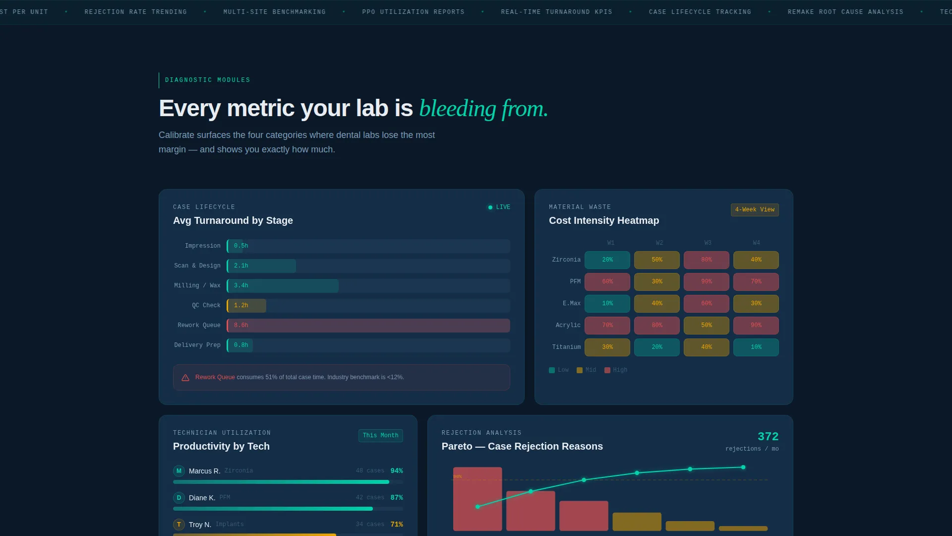
Task: Click PFM W2 30% heatmap cell
Action: coord(657,282)
